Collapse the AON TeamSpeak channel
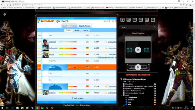 pyautogui.click(x=121, y=95)
